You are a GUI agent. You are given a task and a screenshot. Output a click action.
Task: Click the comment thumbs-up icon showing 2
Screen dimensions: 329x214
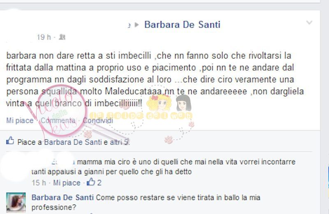click(x=91, y=182)
